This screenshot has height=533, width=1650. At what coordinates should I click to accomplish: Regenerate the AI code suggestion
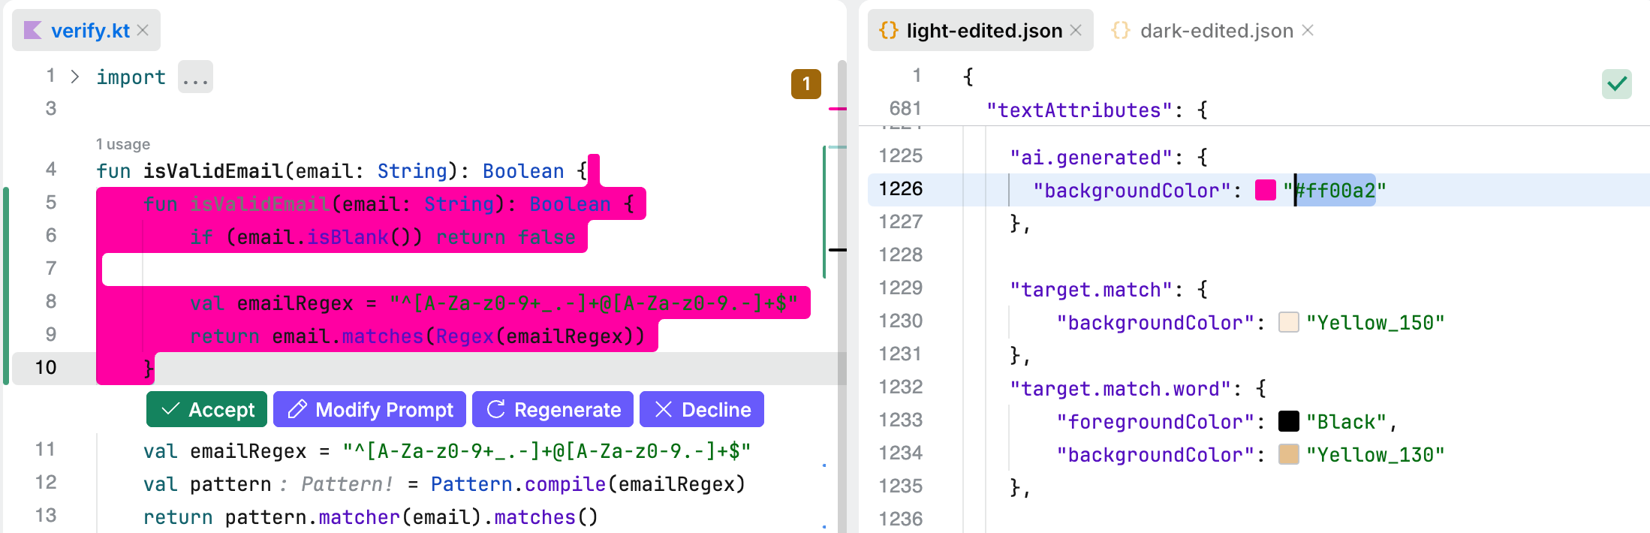tap(553, 410)
